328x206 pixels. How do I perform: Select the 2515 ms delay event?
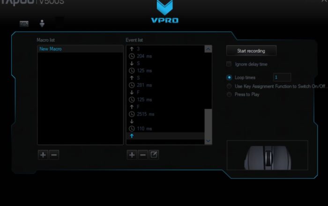tap(144, 114)
